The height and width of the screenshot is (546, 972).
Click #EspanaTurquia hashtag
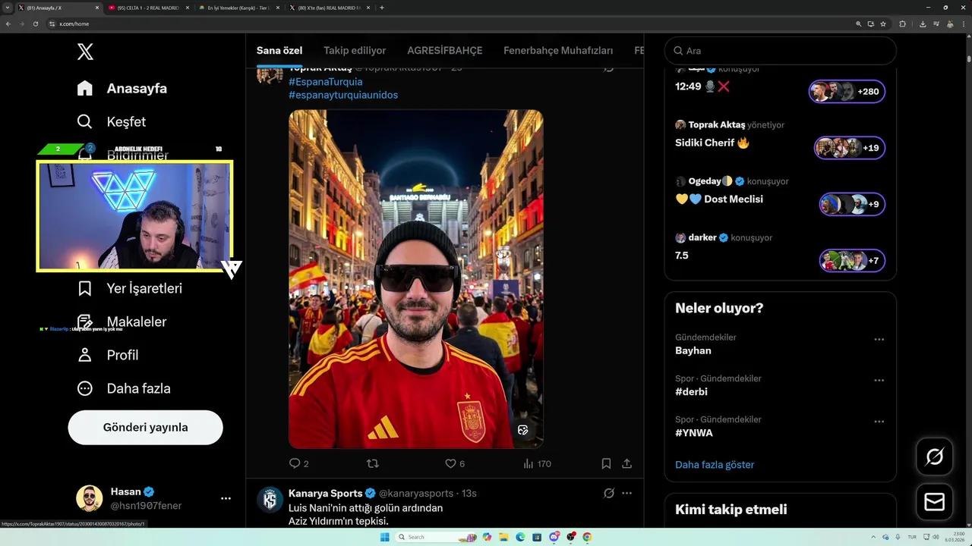325,82
